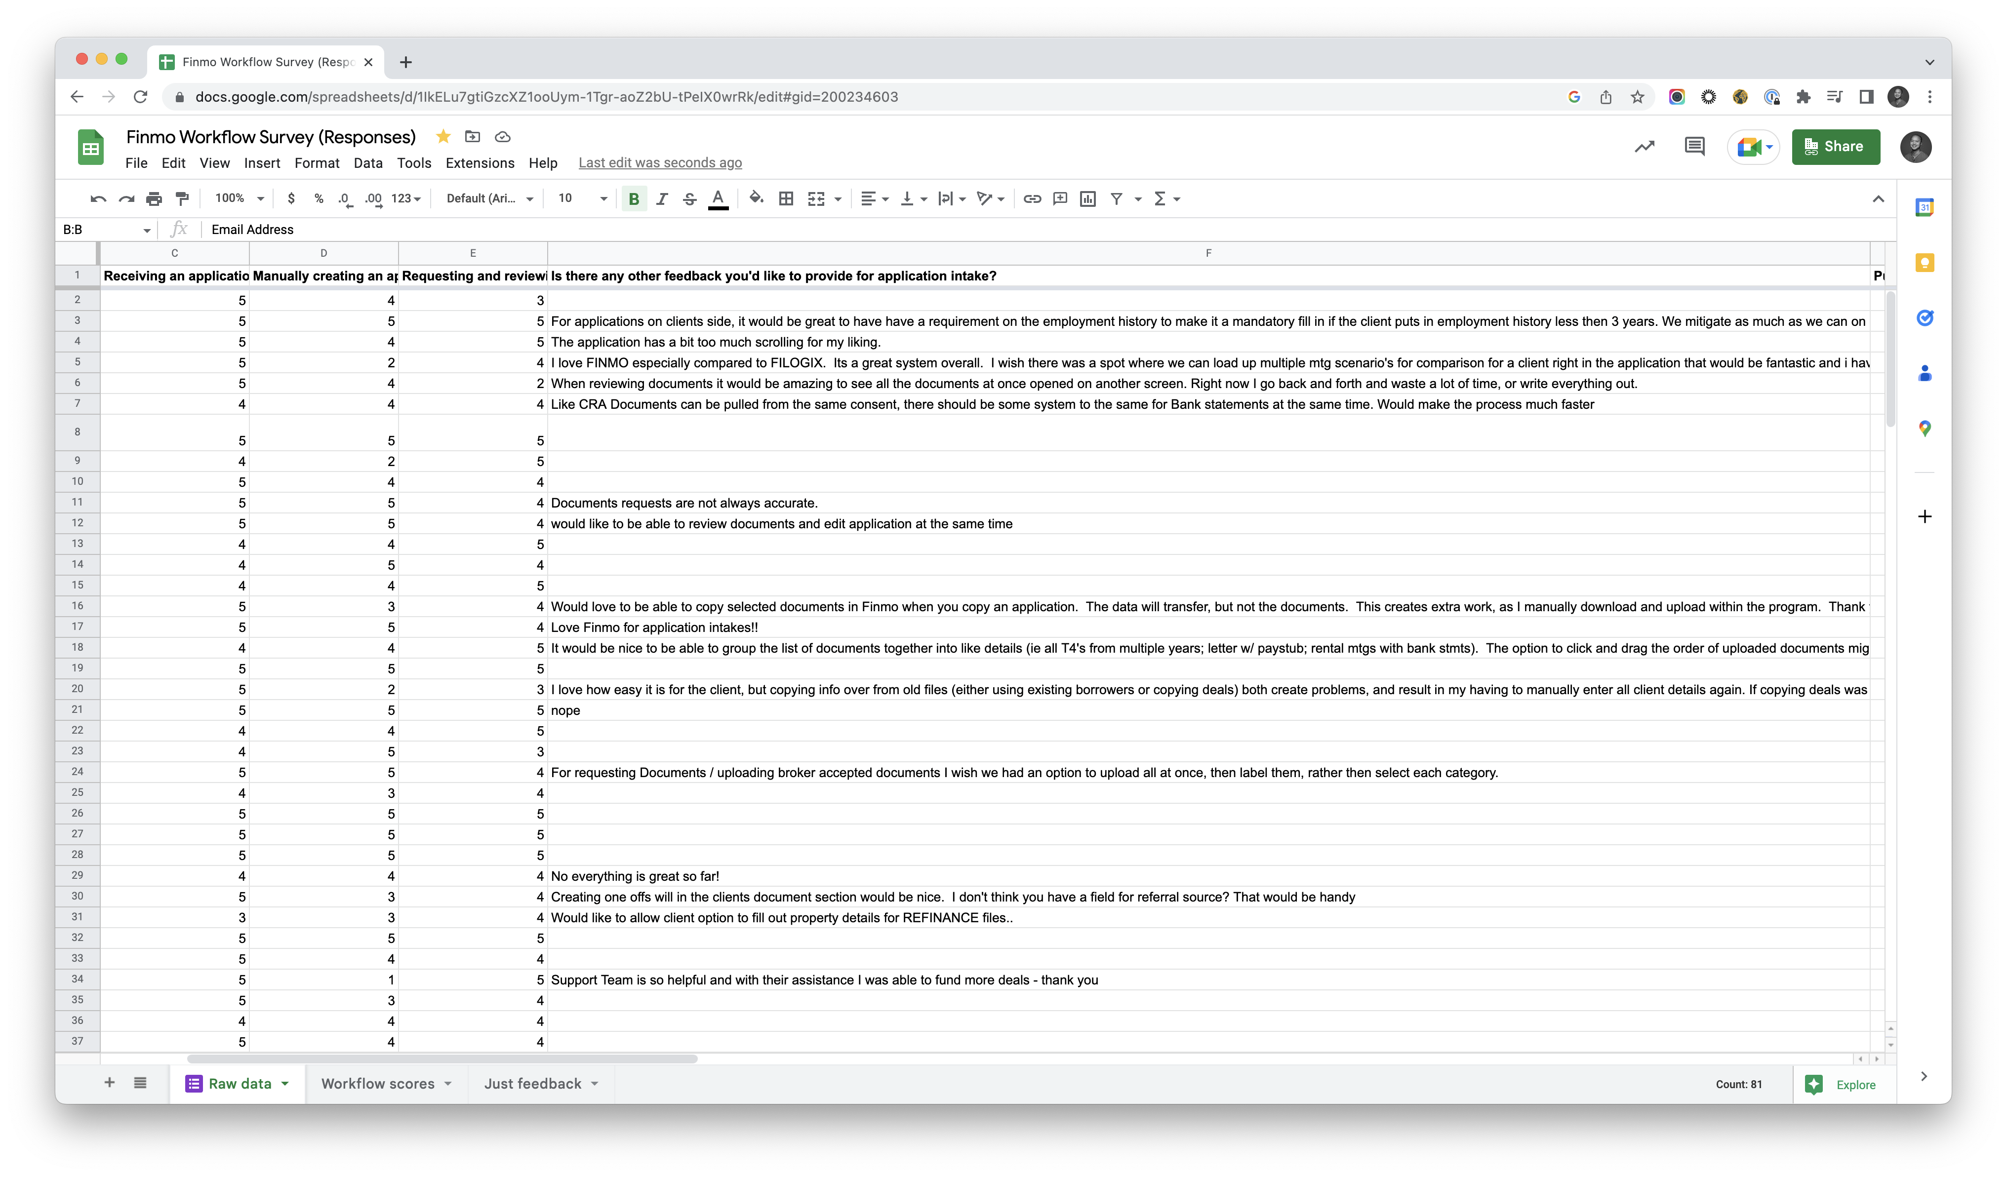The image size is (2007, 1177).
Task: Insert a link using chain icon
Action: [1032, 198]
